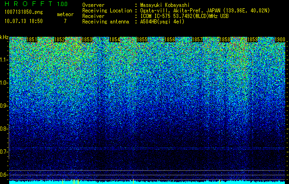Select the A504HB(yagi 4el) antenna text
This screenshot has width=289, height=184.
162,22
